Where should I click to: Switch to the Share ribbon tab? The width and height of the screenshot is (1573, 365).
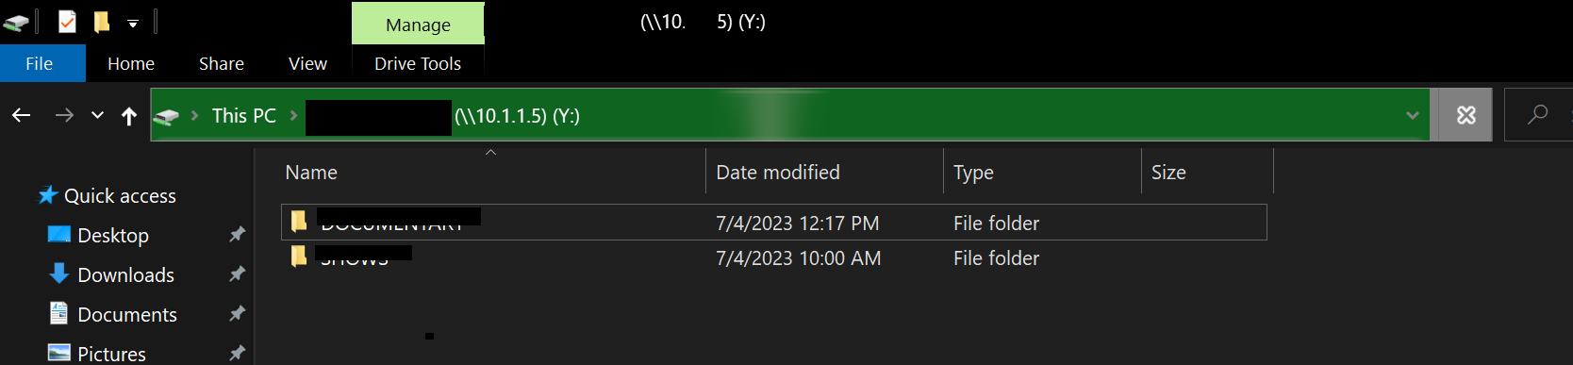click(x=222, y=63)
